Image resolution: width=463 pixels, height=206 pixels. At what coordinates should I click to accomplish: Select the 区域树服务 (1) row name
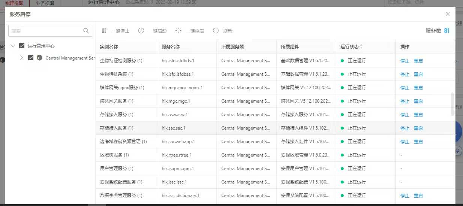[x=114, y=155]
